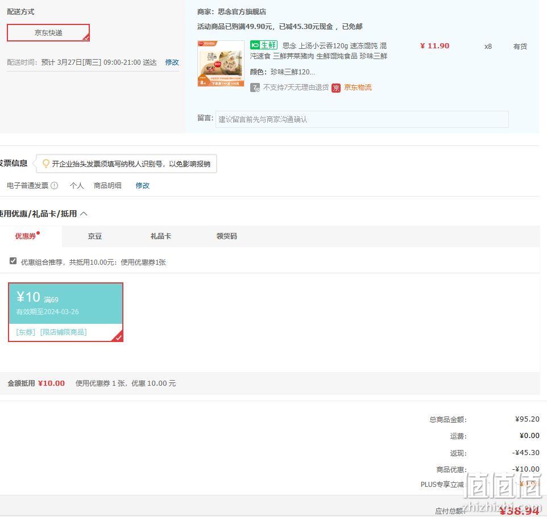Click the 商品明细 invoice content text

[107, 185]
